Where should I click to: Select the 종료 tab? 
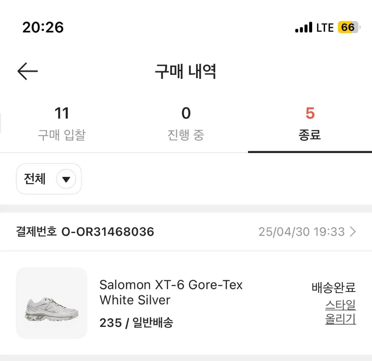point(310,124)
